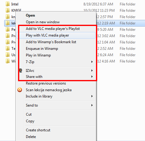Click the folder icon beside '2:52 AM'
The height and width of the screenshot is (141, 145).
coord(8,49)
